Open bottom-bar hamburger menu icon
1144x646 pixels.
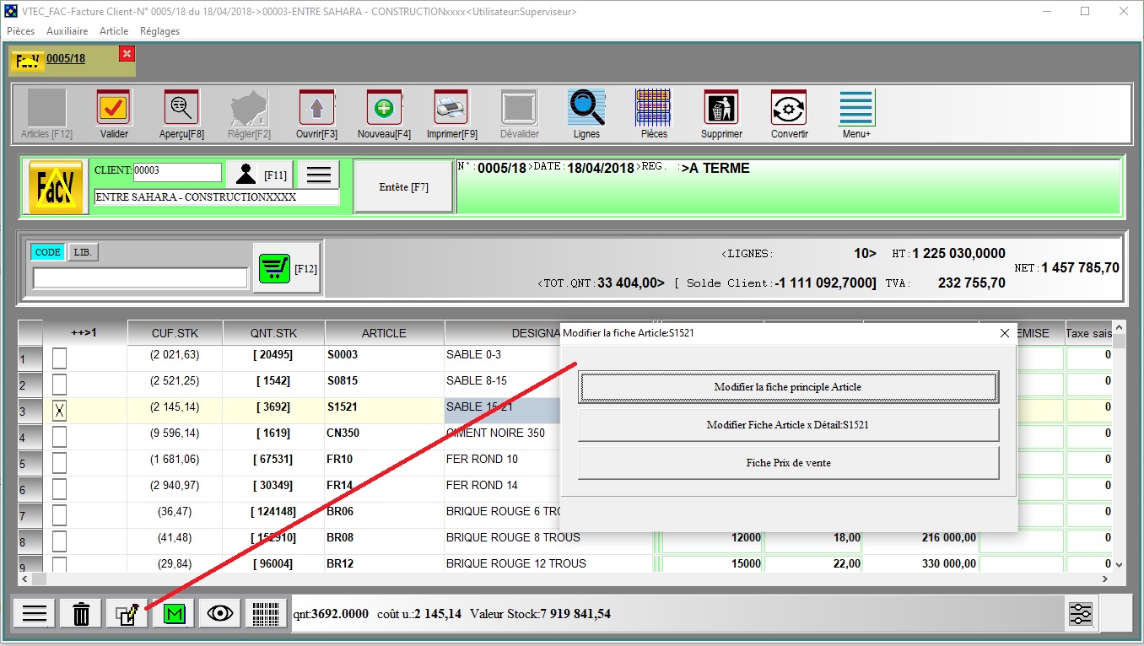tap(35, 614)
